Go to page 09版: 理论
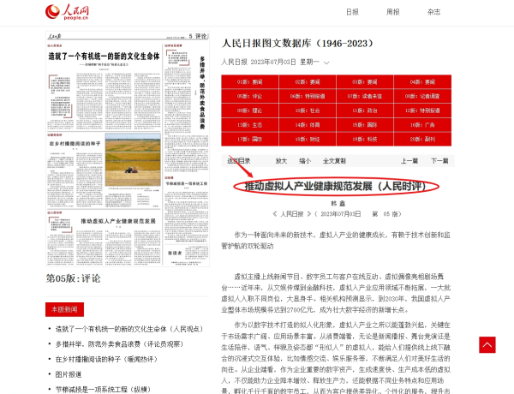Image resolution: width=514 pixels, height=394 pixels. 250,110
